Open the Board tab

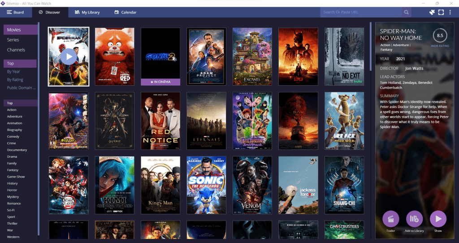click(16, 12)
